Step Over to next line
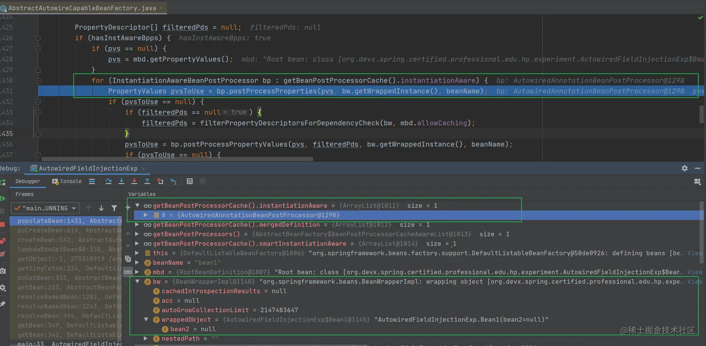This screenshot has height=346, width=706. 108,181
